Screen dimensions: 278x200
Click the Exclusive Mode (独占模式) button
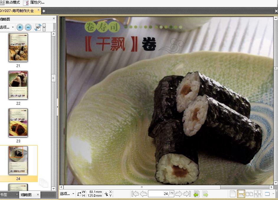point(10,2)
